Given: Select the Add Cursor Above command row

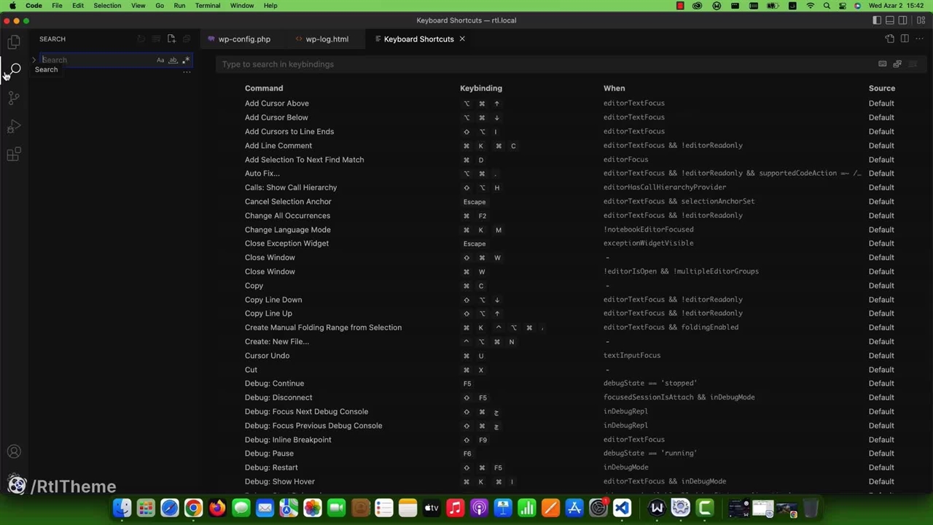Looking at the screenshot, I should click(x=277, y=103).
